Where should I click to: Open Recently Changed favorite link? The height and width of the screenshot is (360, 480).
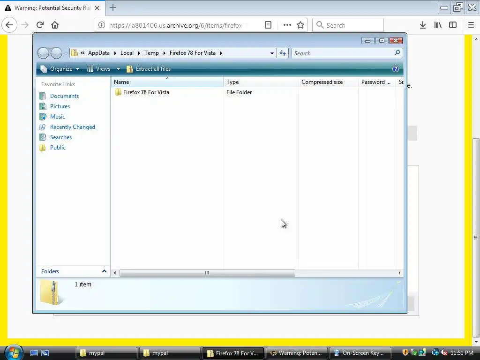(73, 127)
